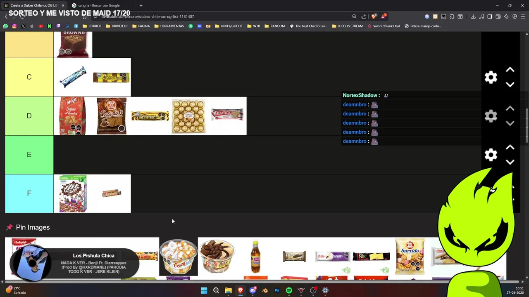Expand UNITY/GODOT bookmarks folder

coord(229,26)
